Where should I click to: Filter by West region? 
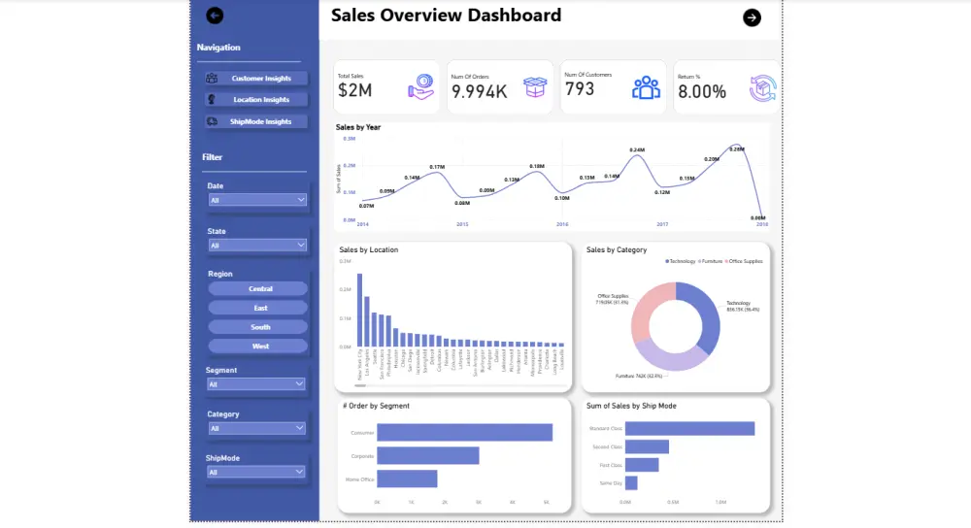(x=257, y=346)
